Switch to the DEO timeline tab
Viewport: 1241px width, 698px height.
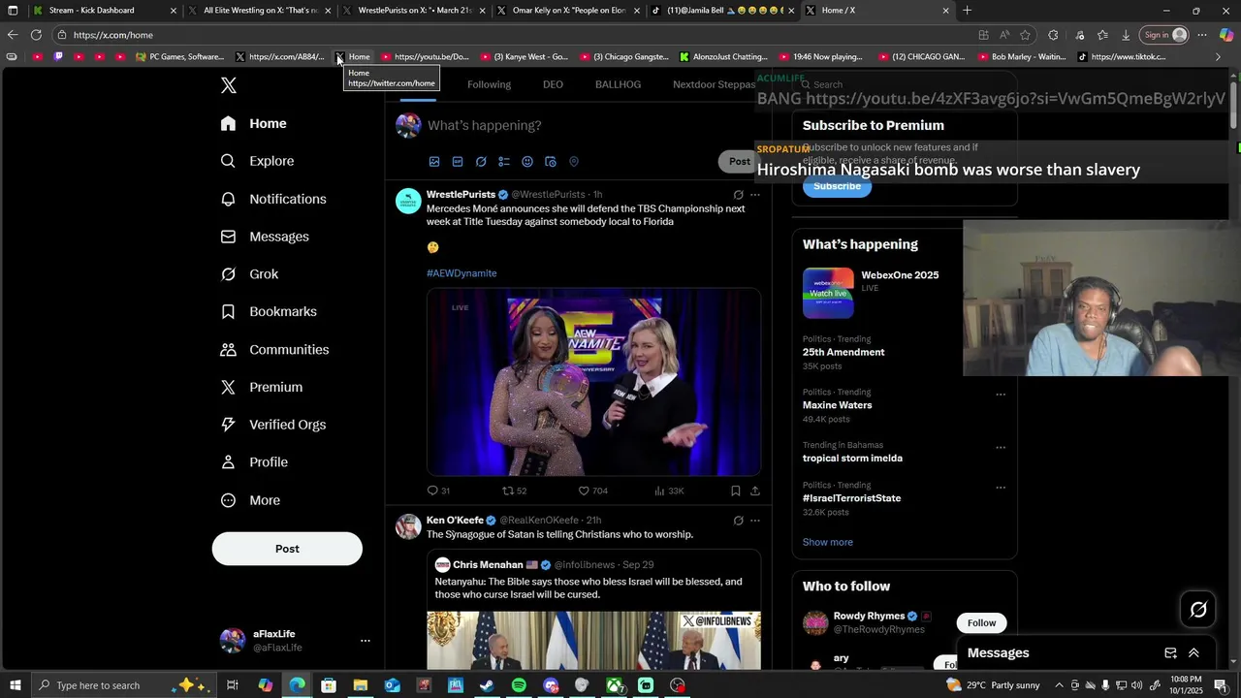pyautogui.click(x=553, y=84)
